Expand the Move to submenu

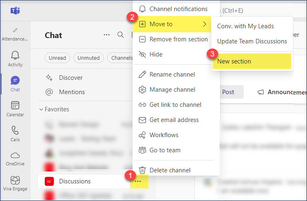pyautogui.click(x=172, y=24)
